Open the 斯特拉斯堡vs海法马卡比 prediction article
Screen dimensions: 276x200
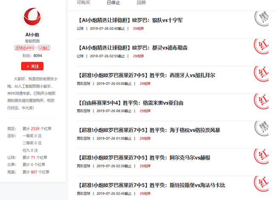pyautogui.click(x=151, y=186)
